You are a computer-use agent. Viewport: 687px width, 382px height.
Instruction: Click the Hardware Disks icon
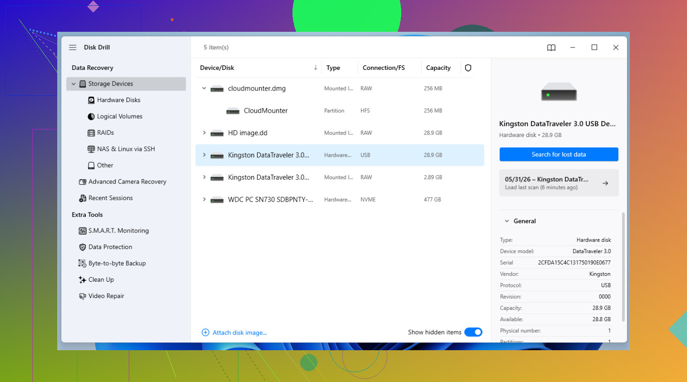point(91,100)
